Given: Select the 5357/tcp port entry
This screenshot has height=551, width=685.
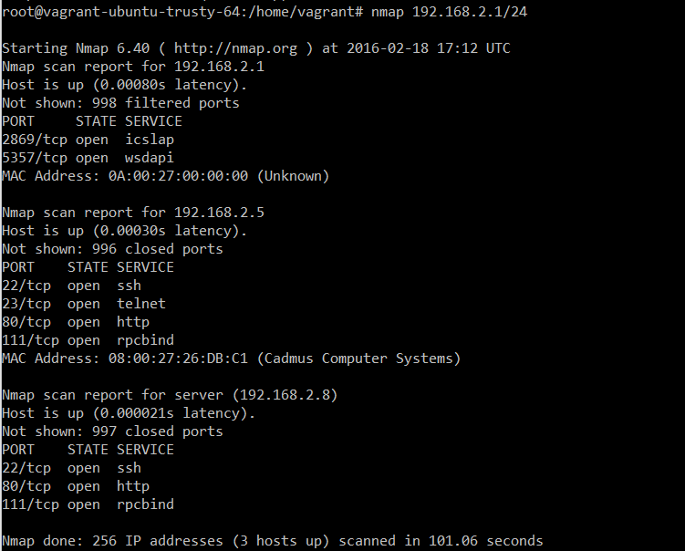Looking at the screenshot, I should [34, 158].
